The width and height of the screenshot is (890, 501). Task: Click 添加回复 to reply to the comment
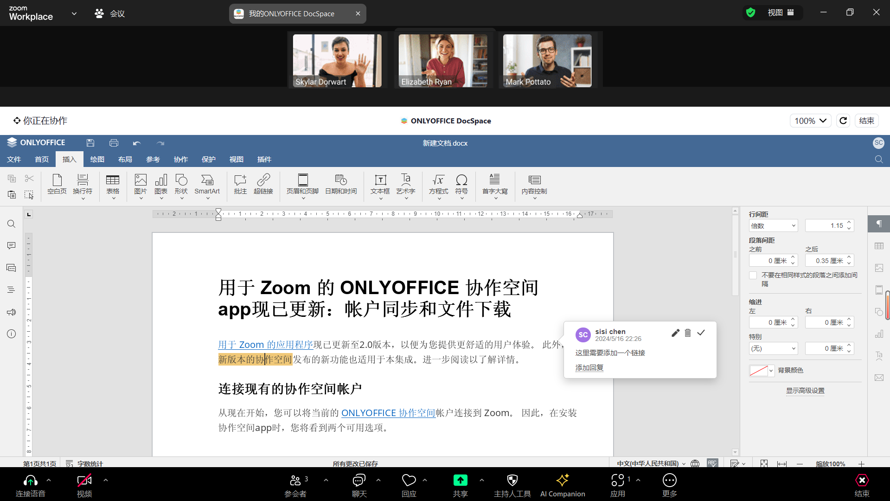[589, 367]
